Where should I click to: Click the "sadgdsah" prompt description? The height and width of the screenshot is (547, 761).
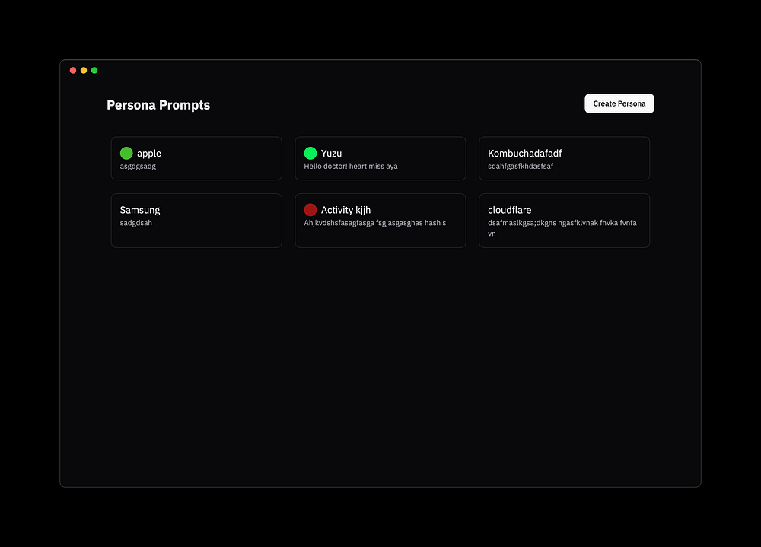coord(135,223)
